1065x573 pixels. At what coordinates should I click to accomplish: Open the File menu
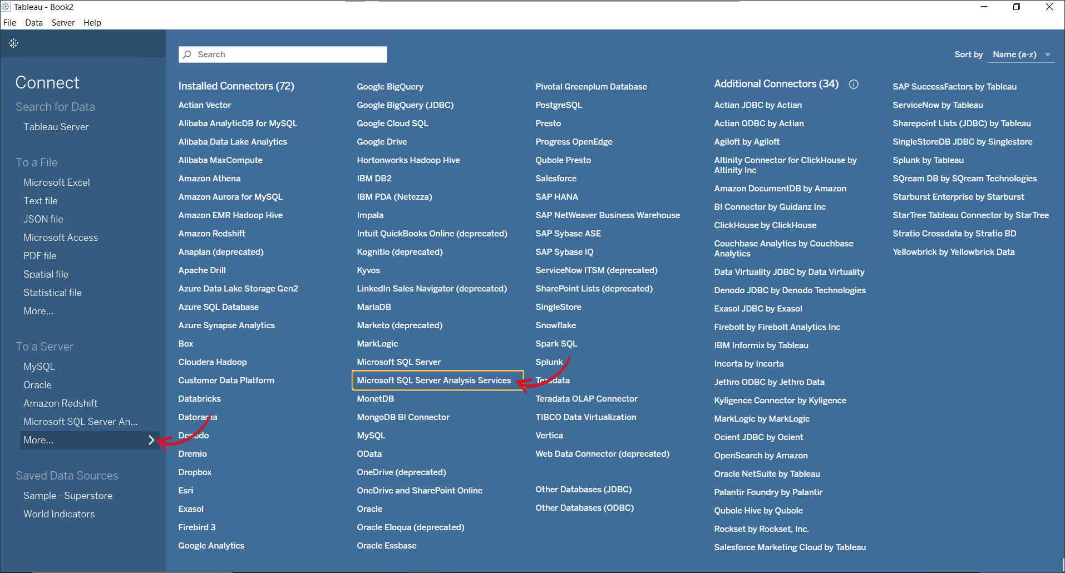(9, 23)
